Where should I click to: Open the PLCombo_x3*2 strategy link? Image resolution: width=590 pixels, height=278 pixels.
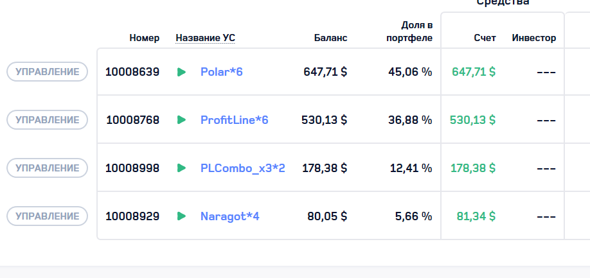242,168
